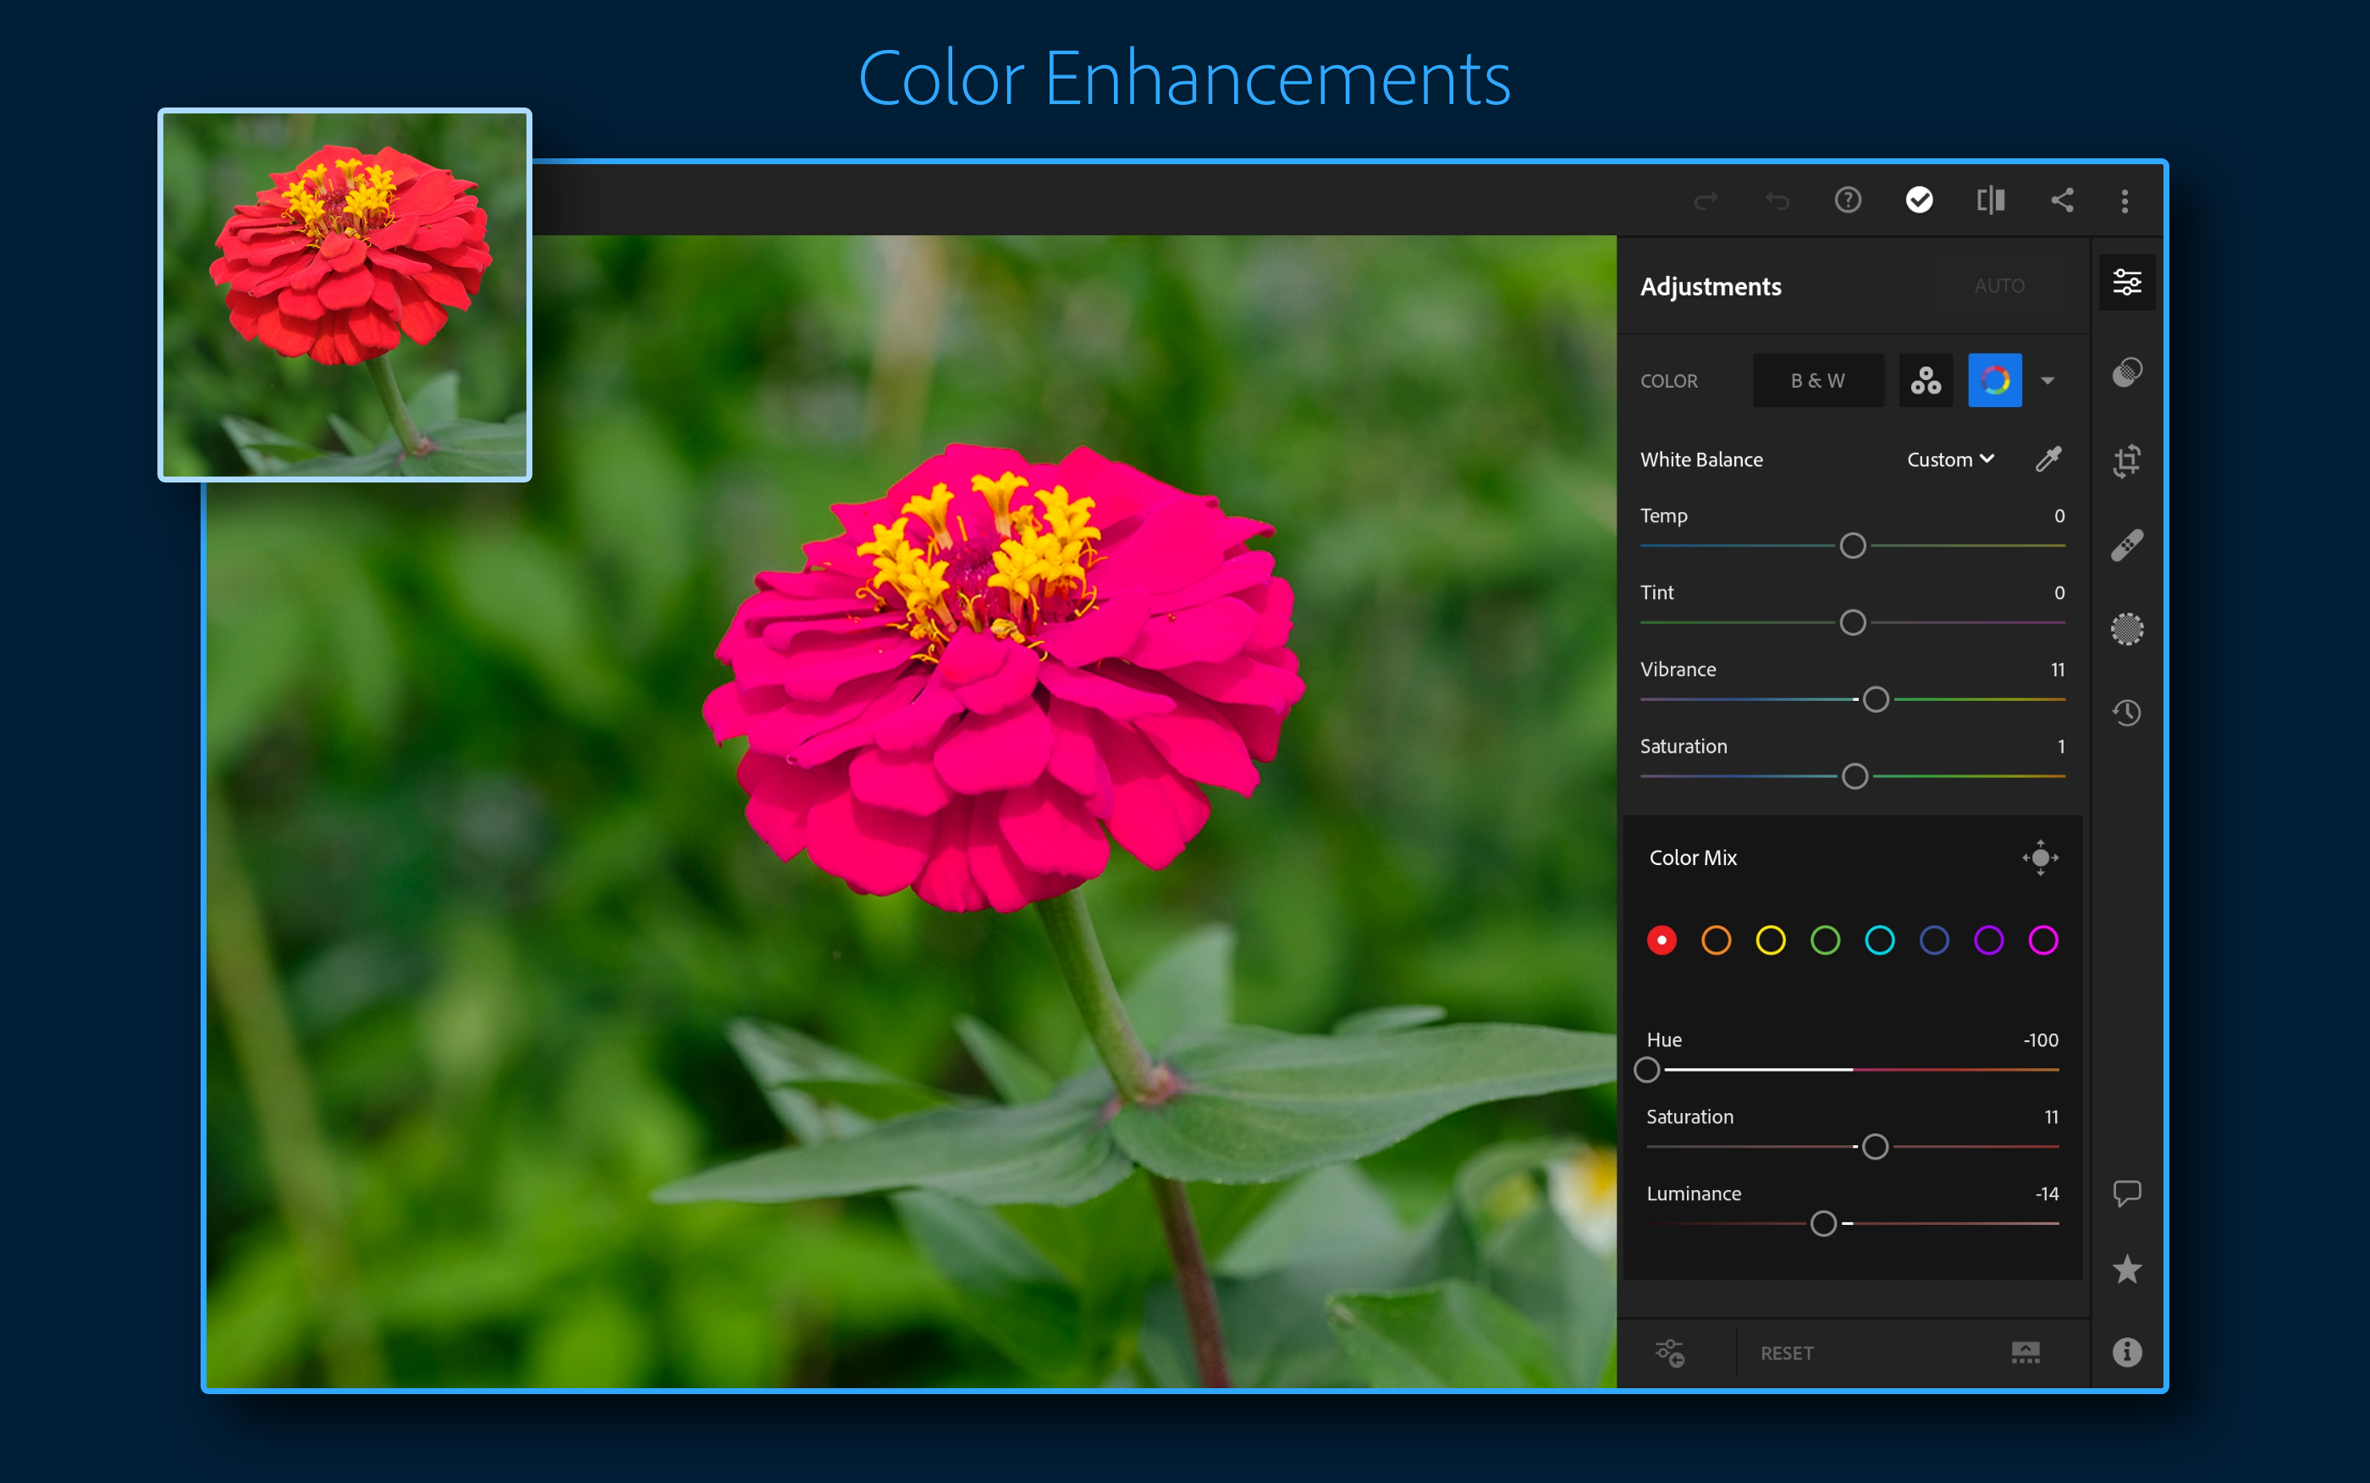Image resolution: width=2370 pixels, height=1483 pixels.
Task: Click the RESET button
Action: [x=1787, y=1353]
